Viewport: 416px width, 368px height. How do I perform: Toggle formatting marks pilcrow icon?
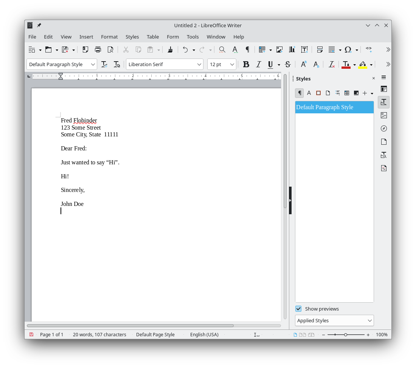[x=247, y=49]
